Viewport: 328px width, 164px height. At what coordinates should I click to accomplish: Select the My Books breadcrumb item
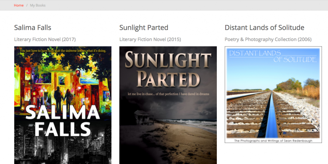pos(38,5)
